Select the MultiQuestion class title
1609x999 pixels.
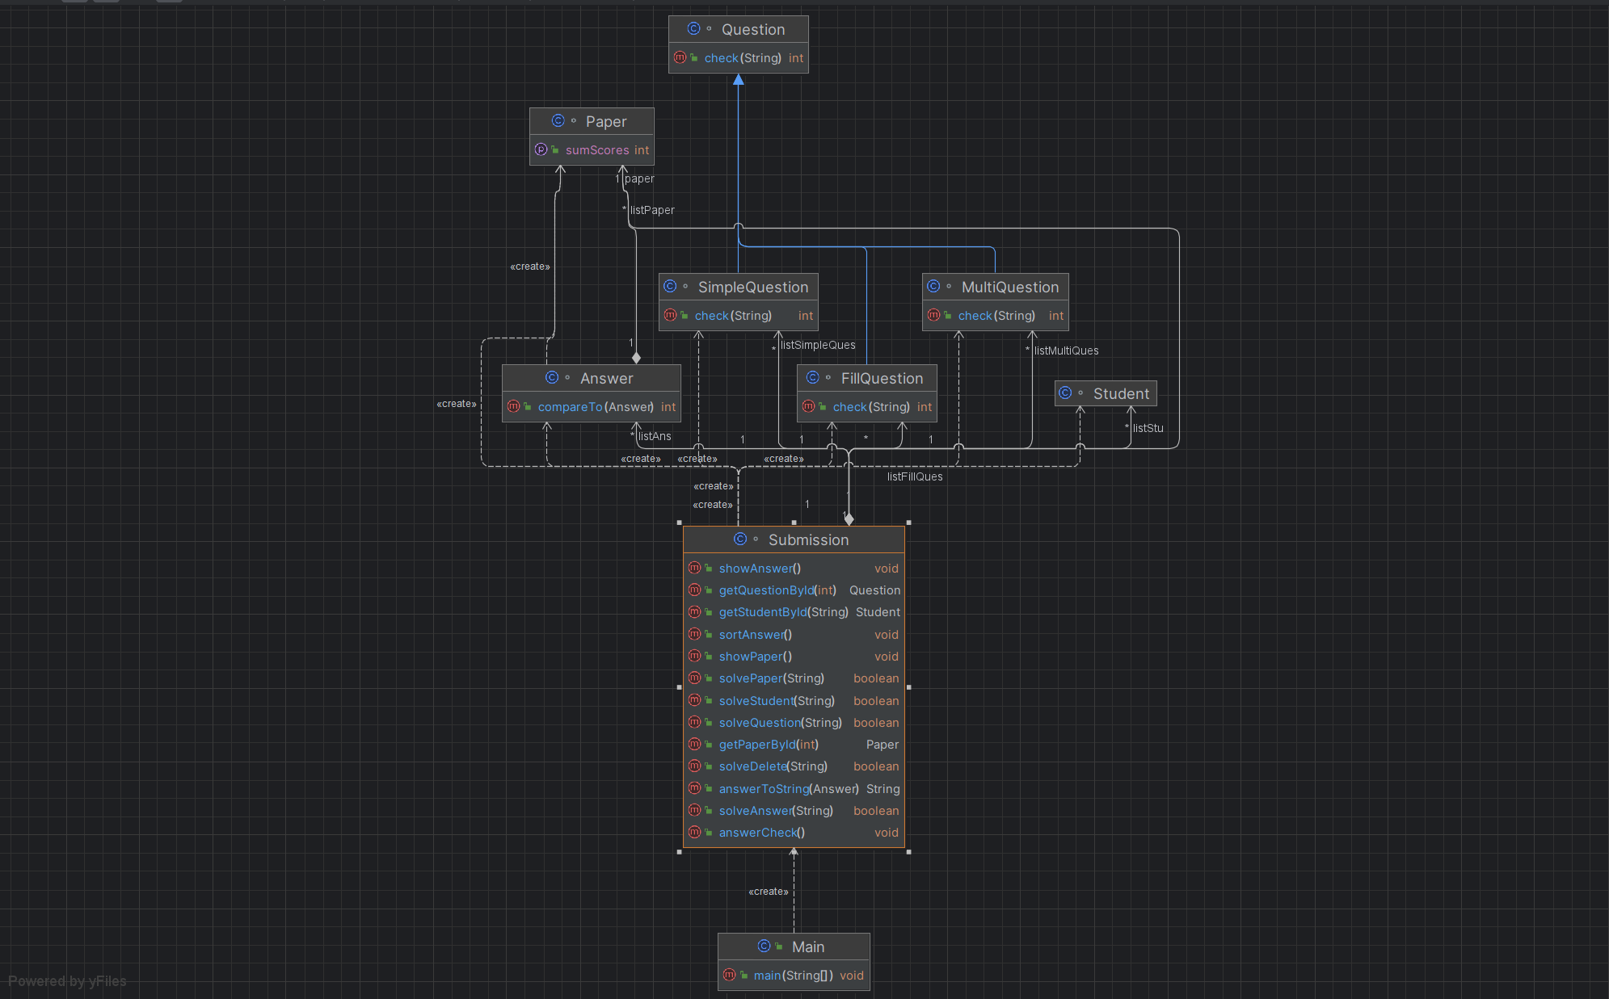(x=1010, y=288)
